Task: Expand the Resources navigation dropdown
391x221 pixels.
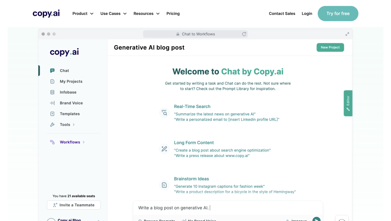Action: [x=146, y=13]
